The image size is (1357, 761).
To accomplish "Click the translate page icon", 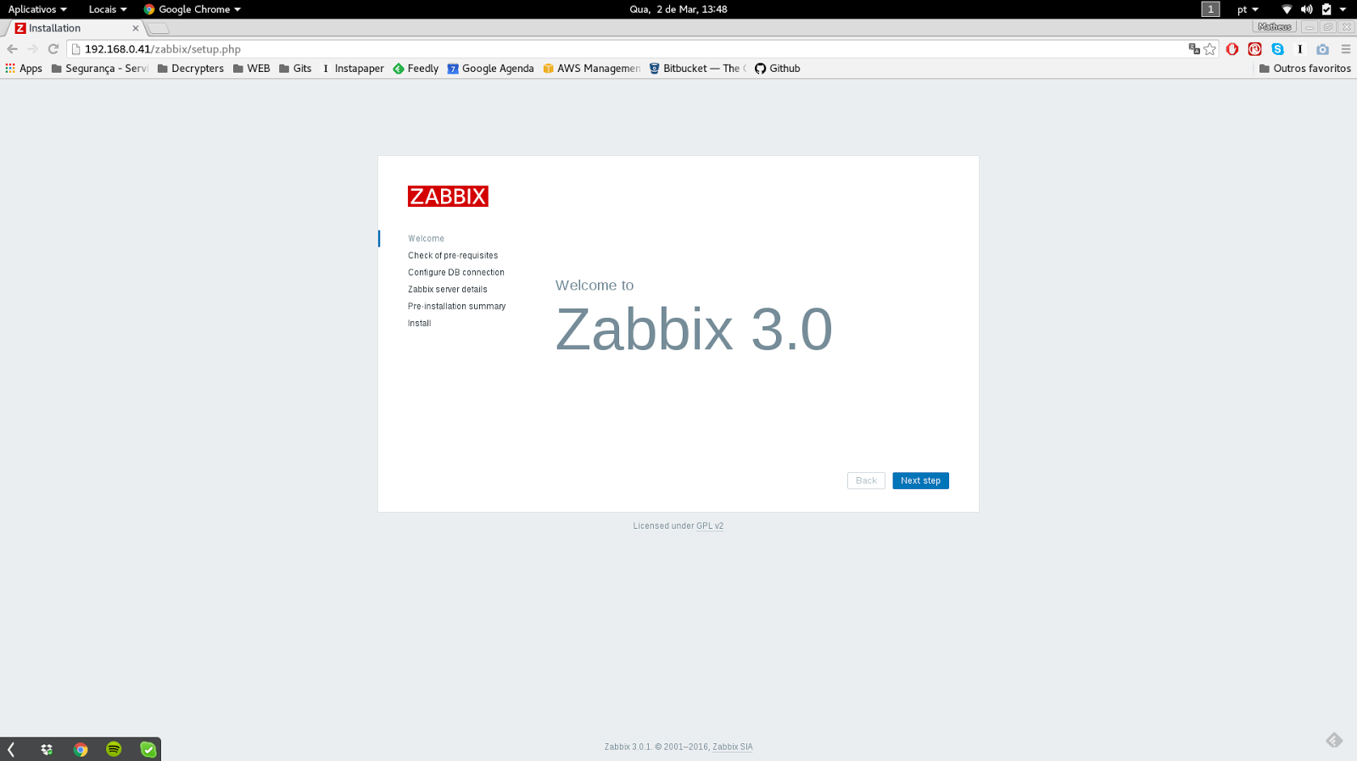I will pos(1194,49).
